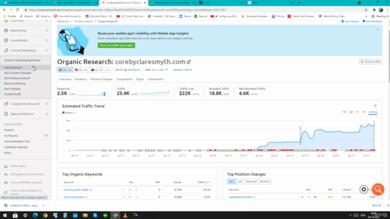Select the US database toggle
This screenshot has width=390, height=219.
click(81, 70)
